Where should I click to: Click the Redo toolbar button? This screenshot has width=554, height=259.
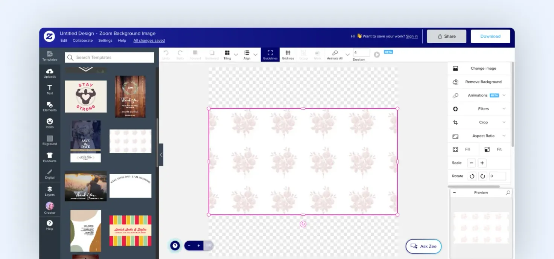(180, 55)
